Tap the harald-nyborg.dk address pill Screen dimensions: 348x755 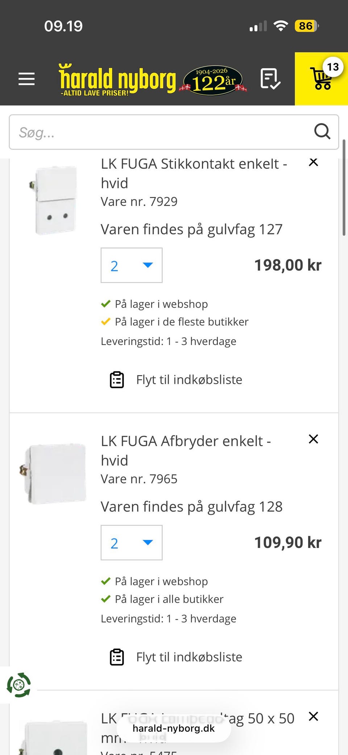pos(174,729)
